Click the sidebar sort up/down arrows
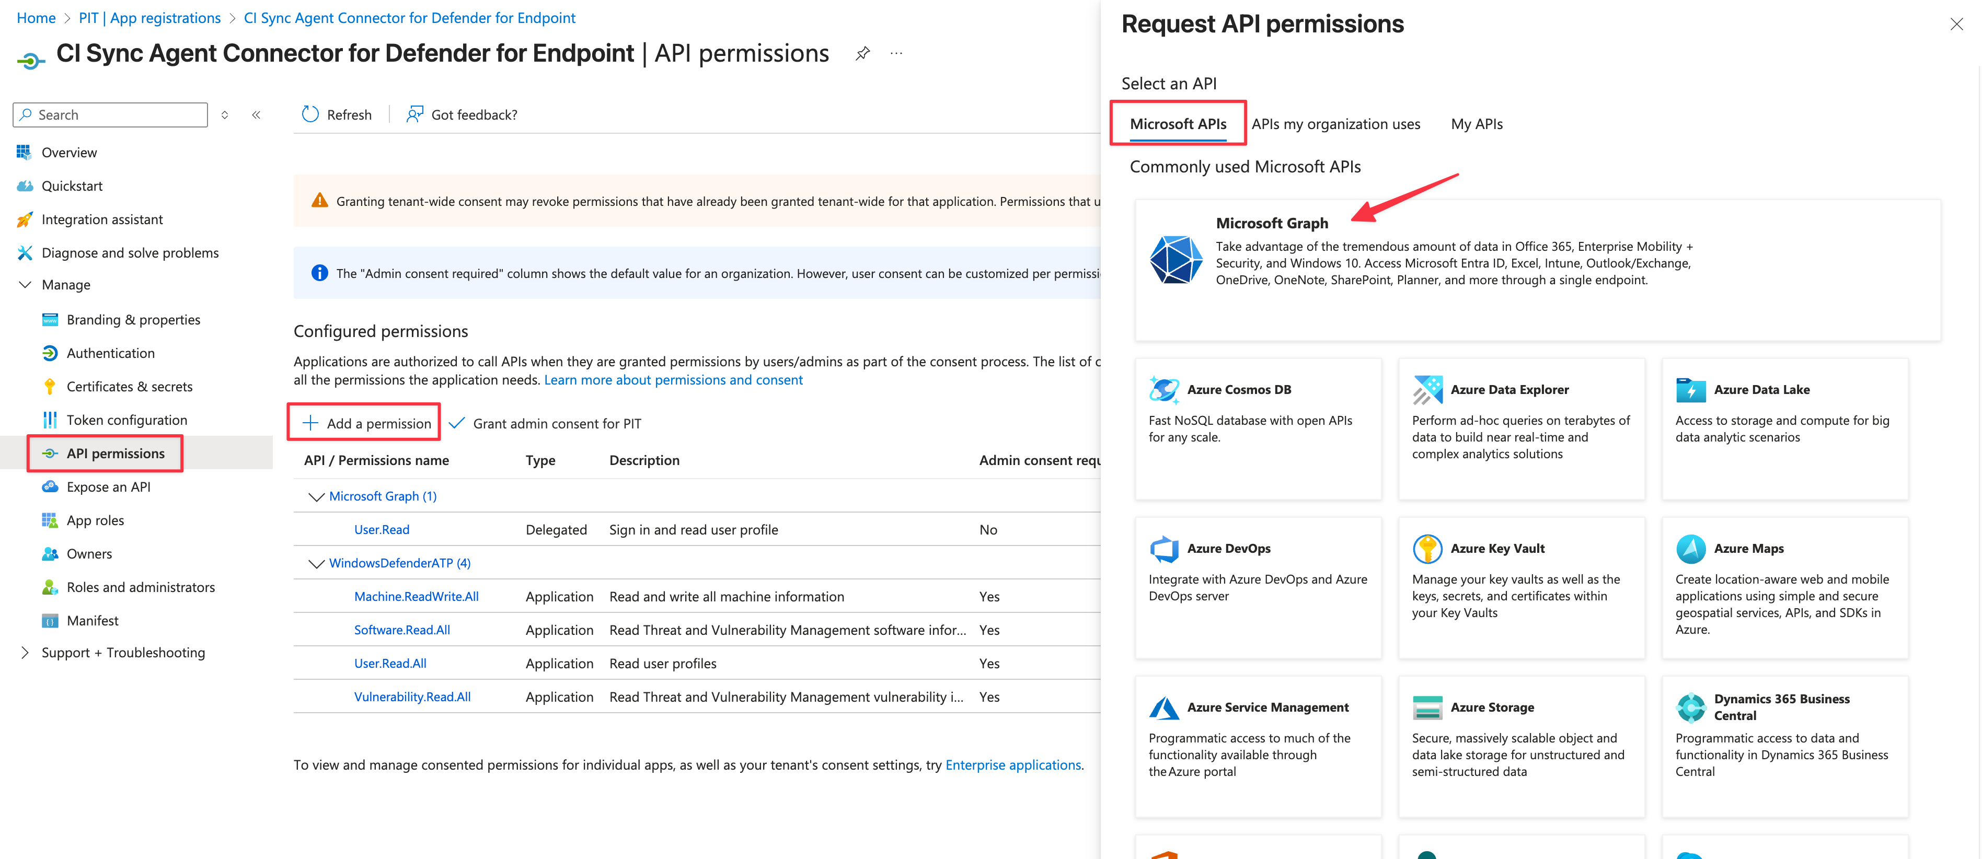This screenshot has width=1982, height=859. point(225,114)
